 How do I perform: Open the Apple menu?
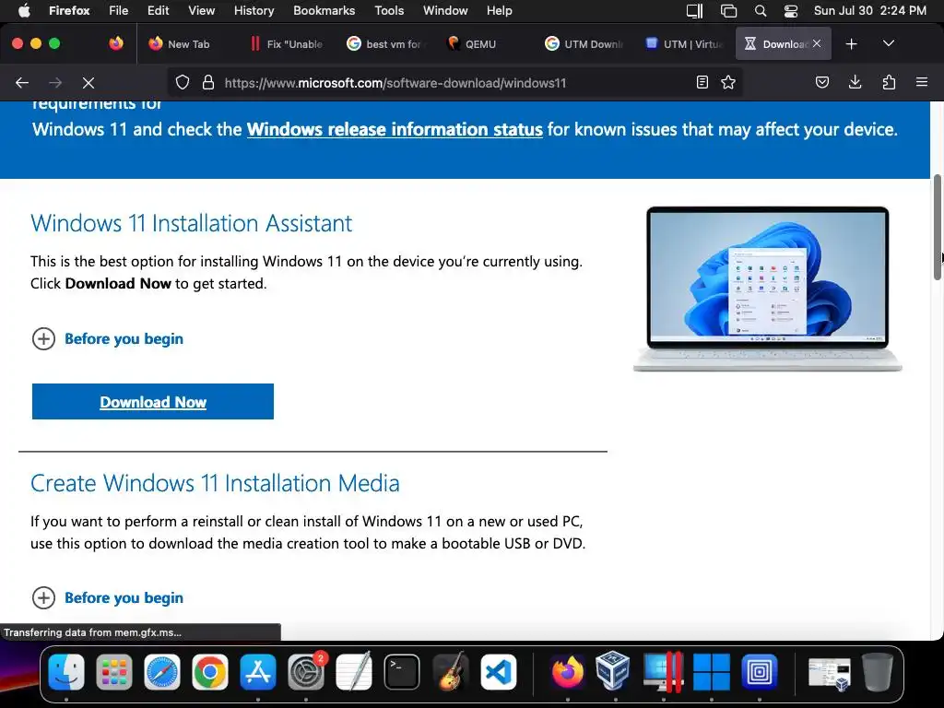[24, 10]
